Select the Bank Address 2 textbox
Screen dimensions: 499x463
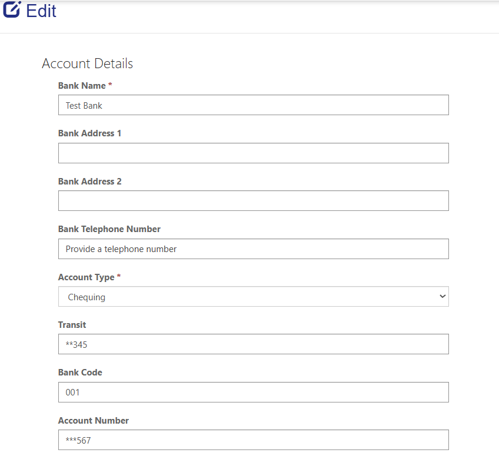click(253, 200)
